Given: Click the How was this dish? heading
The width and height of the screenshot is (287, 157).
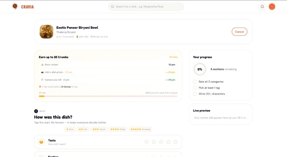Looking at the screenshot, I should pos(53,117).
